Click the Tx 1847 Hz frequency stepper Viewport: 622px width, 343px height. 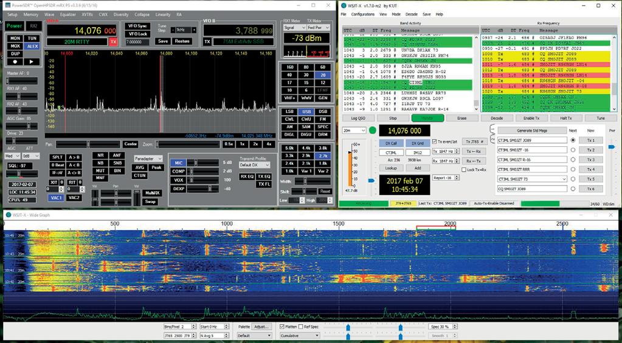click(x=446, y=151)
